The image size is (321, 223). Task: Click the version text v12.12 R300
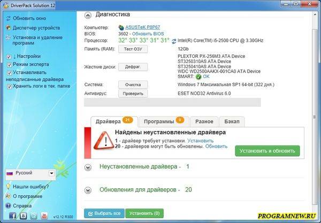coord(63,217)
